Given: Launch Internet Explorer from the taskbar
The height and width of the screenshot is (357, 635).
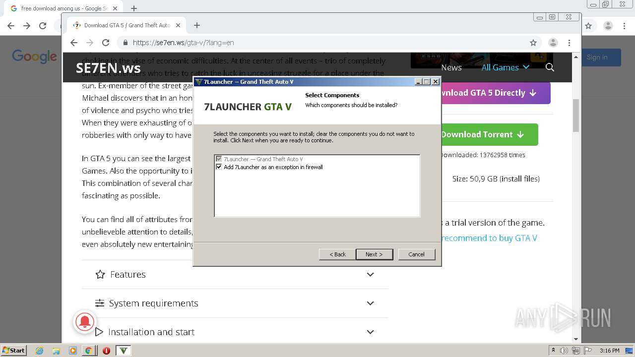Looking at the screenshot, I should 40,351.
